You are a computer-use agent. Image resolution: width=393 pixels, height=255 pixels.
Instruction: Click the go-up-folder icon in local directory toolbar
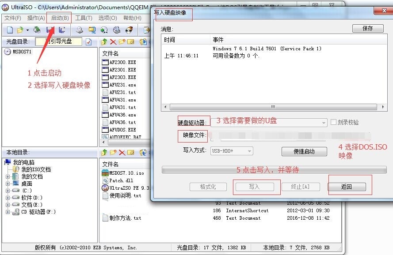(104, 153)
